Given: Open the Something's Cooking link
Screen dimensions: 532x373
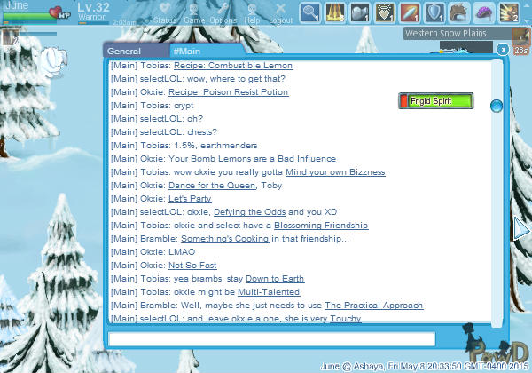Looking at the screenshot, I should tap(225, 239).
